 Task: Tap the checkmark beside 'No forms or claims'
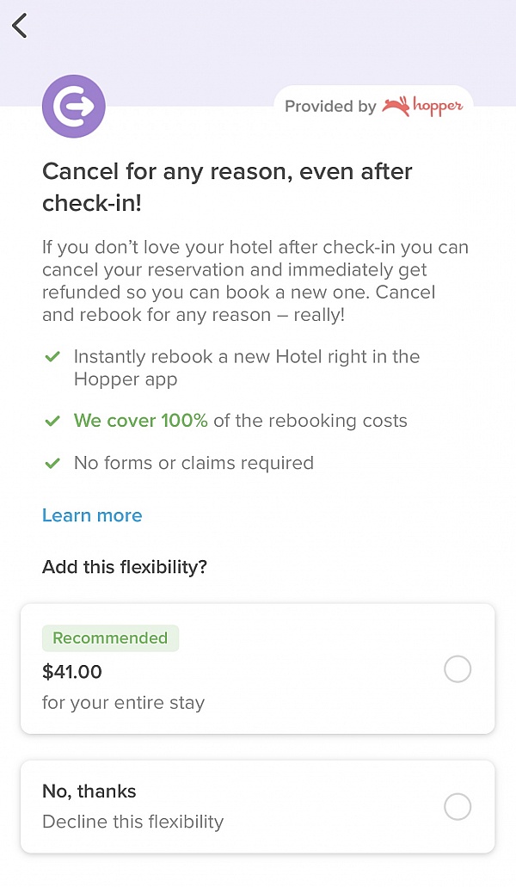(x=52, y=463)
